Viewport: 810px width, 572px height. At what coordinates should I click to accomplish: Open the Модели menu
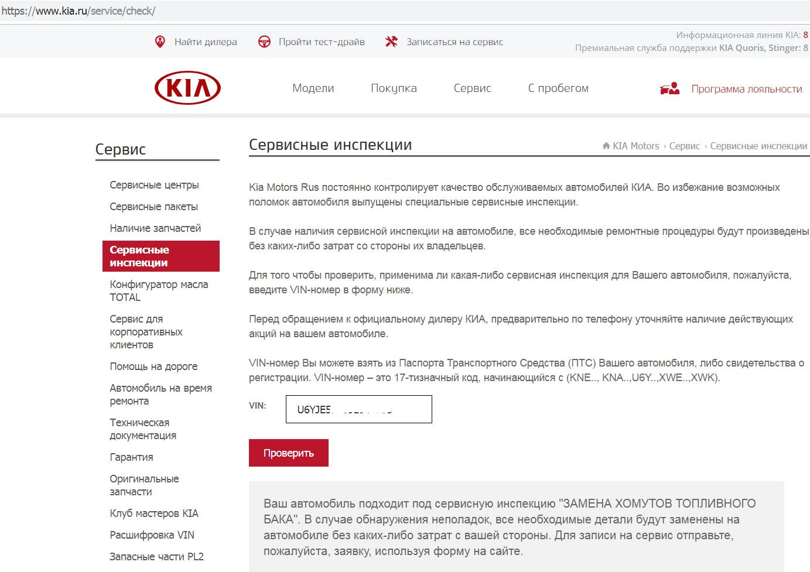(313, 88)
